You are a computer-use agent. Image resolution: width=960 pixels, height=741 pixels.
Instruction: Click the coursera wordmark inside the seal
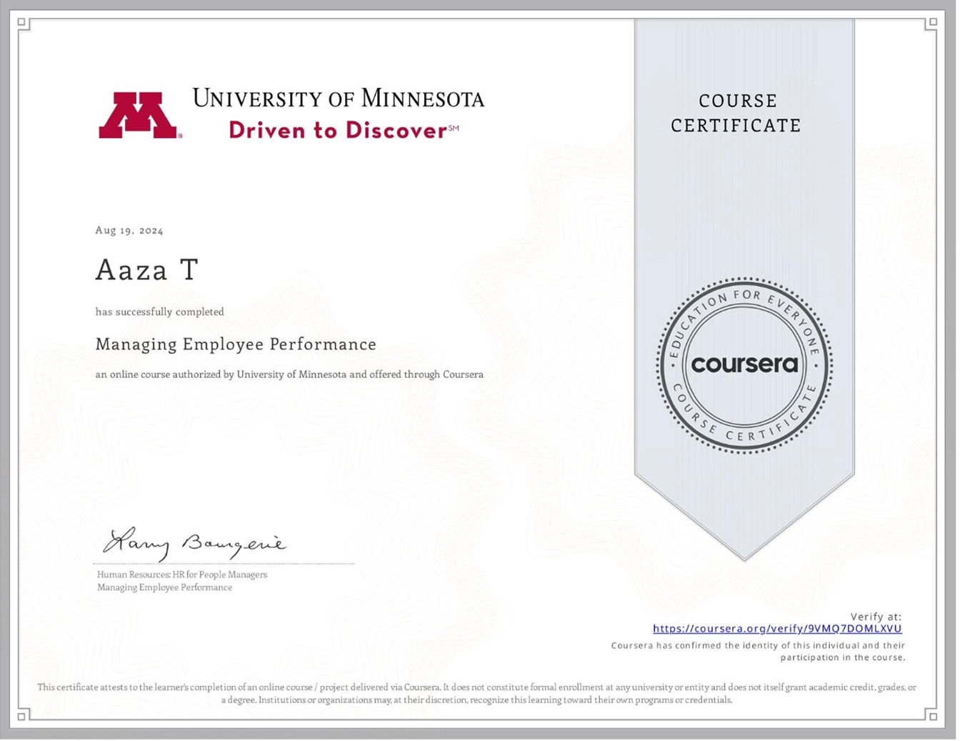744,364
